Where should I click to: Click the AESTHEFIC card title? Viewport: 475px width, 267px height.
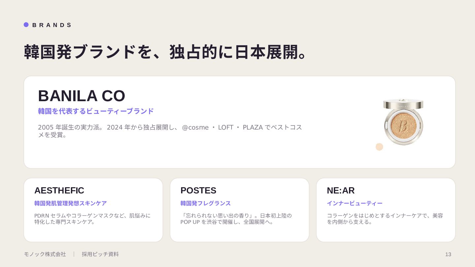click(59, 191)
